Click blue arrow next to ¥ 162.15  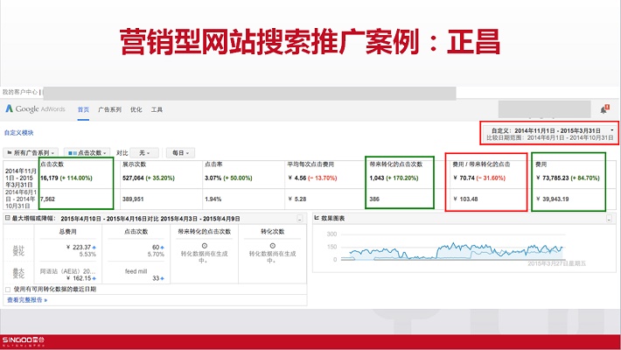[x=94, y=278]
